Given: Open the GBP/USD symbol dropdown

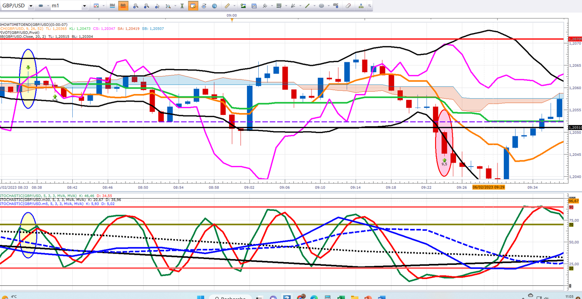Looking at the screenshot, I should tap(31, 6).
